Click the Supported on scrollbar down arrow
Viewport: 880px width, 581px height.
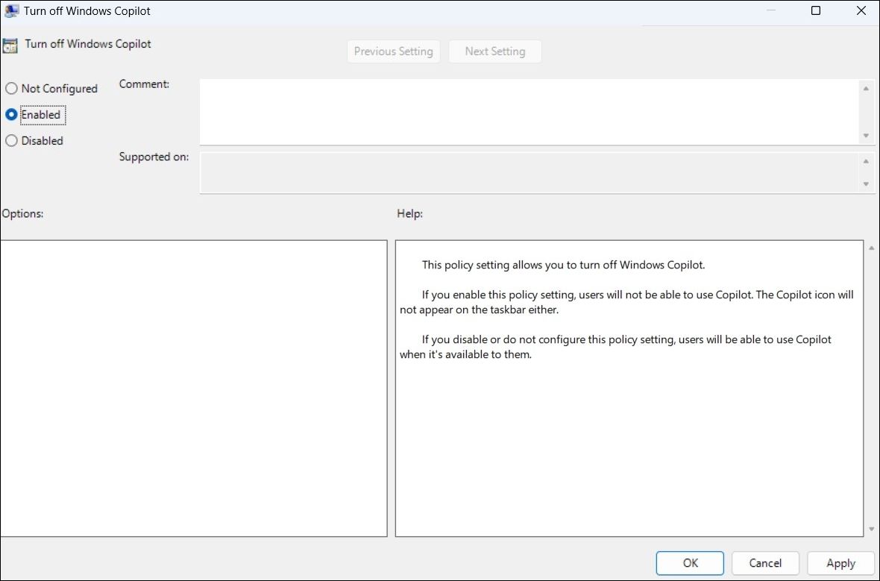click(x=866, y=185)
